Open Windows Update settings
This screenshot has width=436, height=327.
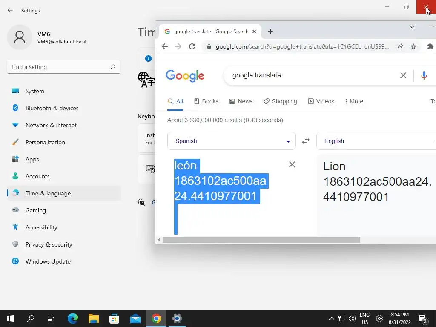tap(64, 261)
